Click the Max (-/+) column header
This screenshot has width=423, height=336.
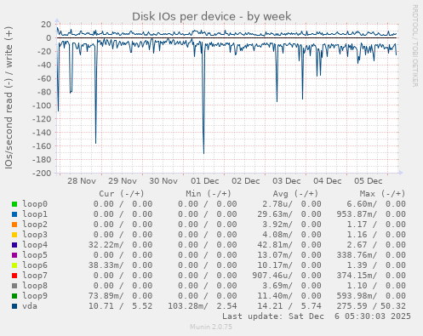click(382, 194)
